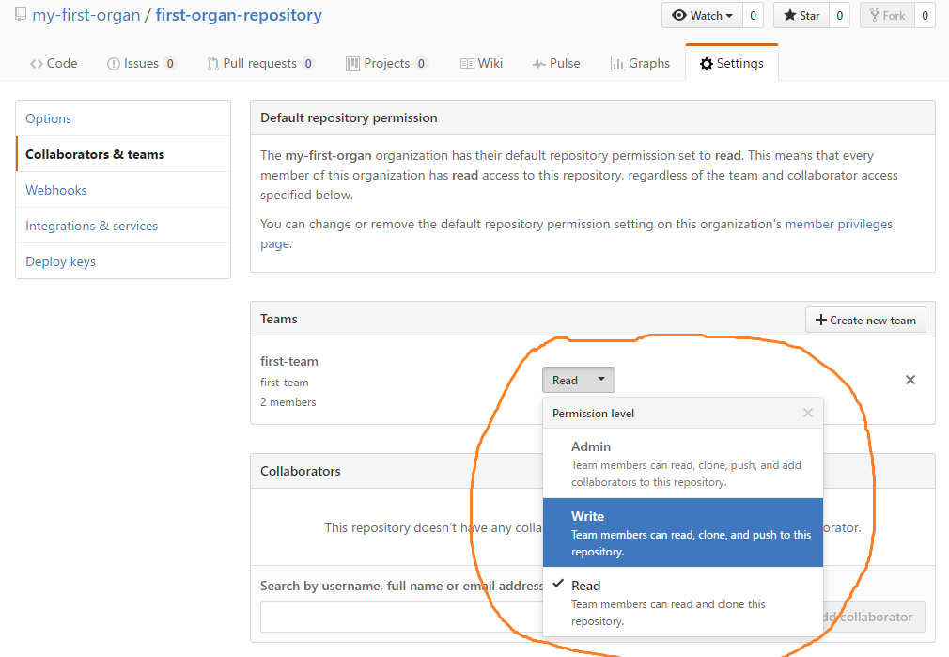Click the collaborator search input field
The height and width of the screenshot is (657, 949).
401,617
